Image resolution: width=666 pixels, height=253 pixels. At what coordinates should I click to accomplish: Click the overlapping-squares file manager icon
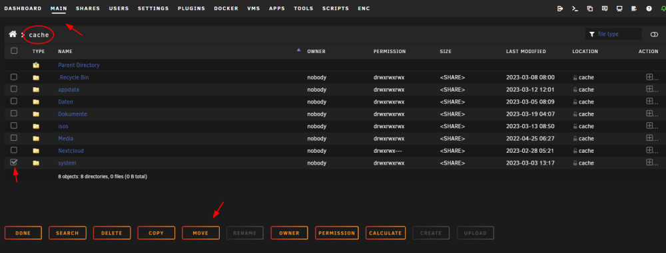pyautogui.click(x=589, y=9)
